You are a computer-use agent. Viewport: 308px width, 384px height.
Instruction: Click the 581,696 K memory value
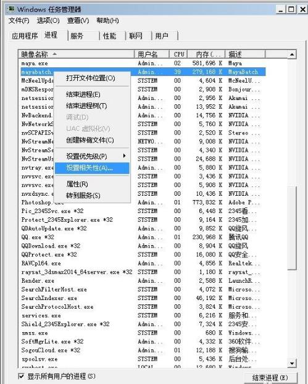point(207,63)
